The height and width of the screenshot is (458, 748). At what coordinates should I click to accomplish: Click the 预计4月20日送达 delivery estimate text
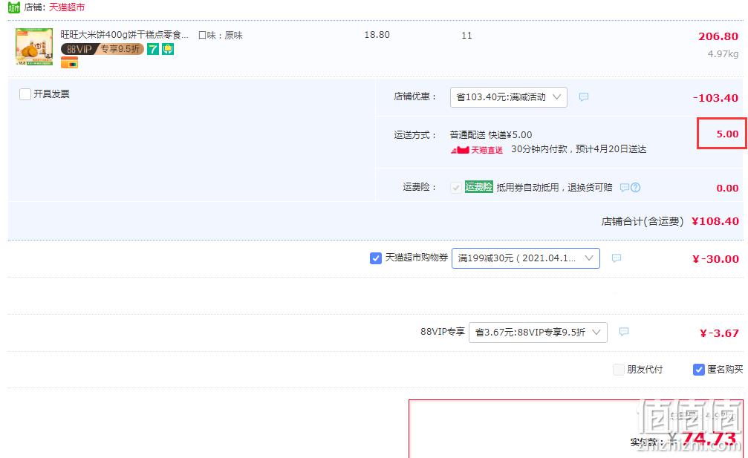(611, 149)
